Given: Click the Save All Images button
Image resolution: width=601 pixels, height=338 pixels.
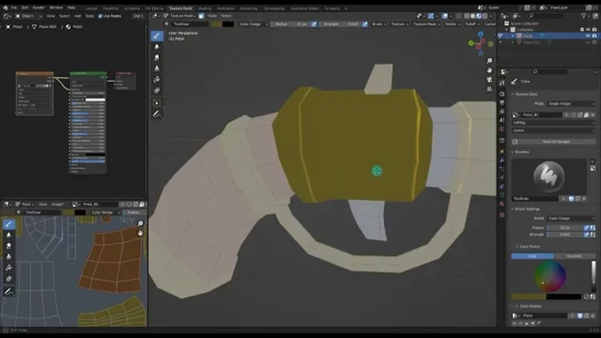Looking at the screenshot, I should tap(554, 141).
